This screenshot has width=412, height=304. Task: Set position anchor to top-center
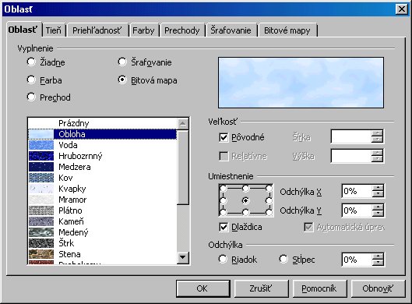[245, 189]
